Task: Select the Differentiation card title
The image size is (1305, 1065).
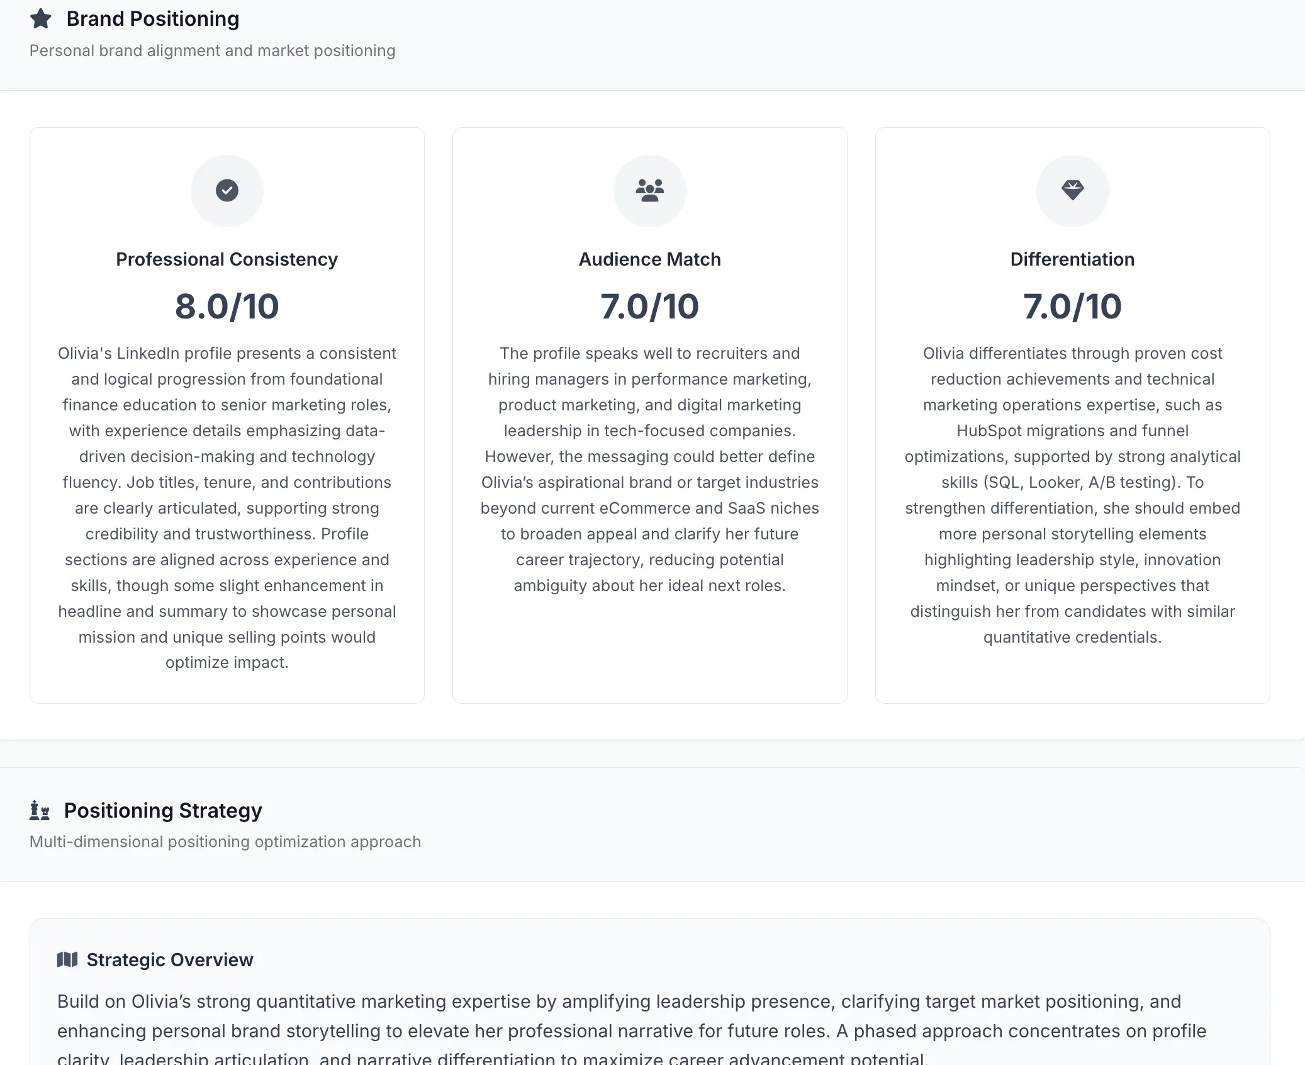Action: pos(1073,259)
